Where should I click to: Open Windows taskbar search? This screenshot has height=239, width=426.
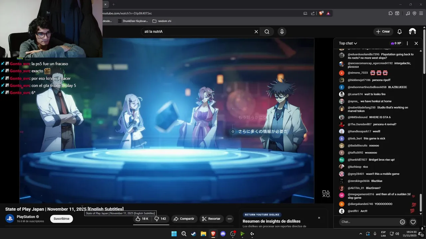tap(184, 234)
